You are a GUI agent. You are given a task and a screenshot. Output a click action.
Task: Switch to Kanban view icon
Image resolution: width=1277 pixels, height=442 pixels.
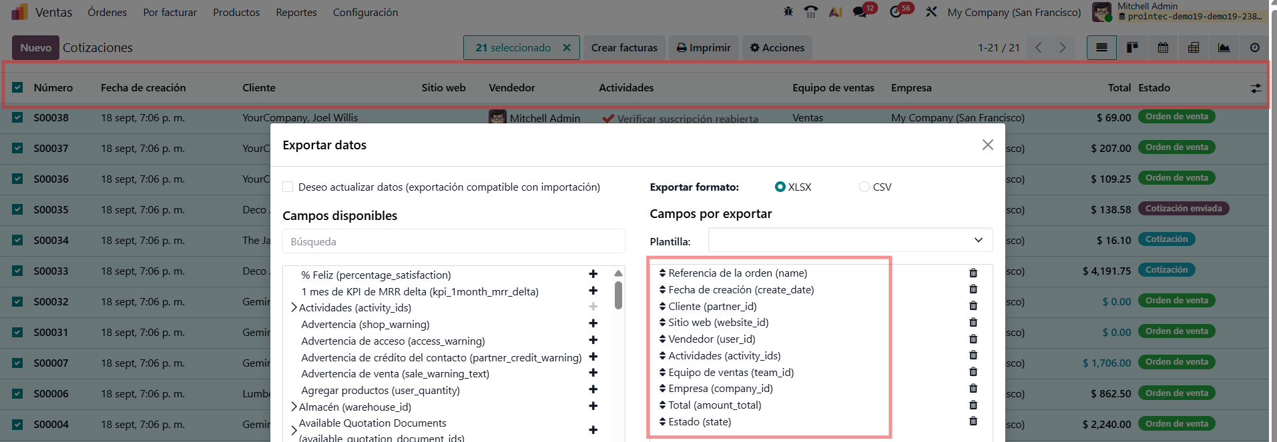tap(1132, 47)
